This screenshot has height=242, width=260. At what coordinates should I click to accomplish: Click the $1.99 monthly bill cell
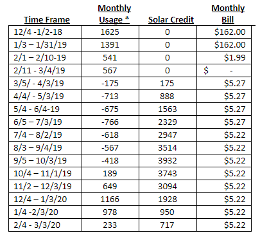pyautogui.click(x=224, y=58)
